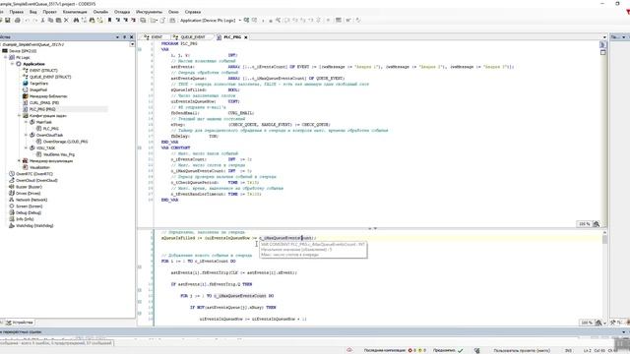Open the Справка menu
This screenshot has width=630, height=354.
(193, 12)
